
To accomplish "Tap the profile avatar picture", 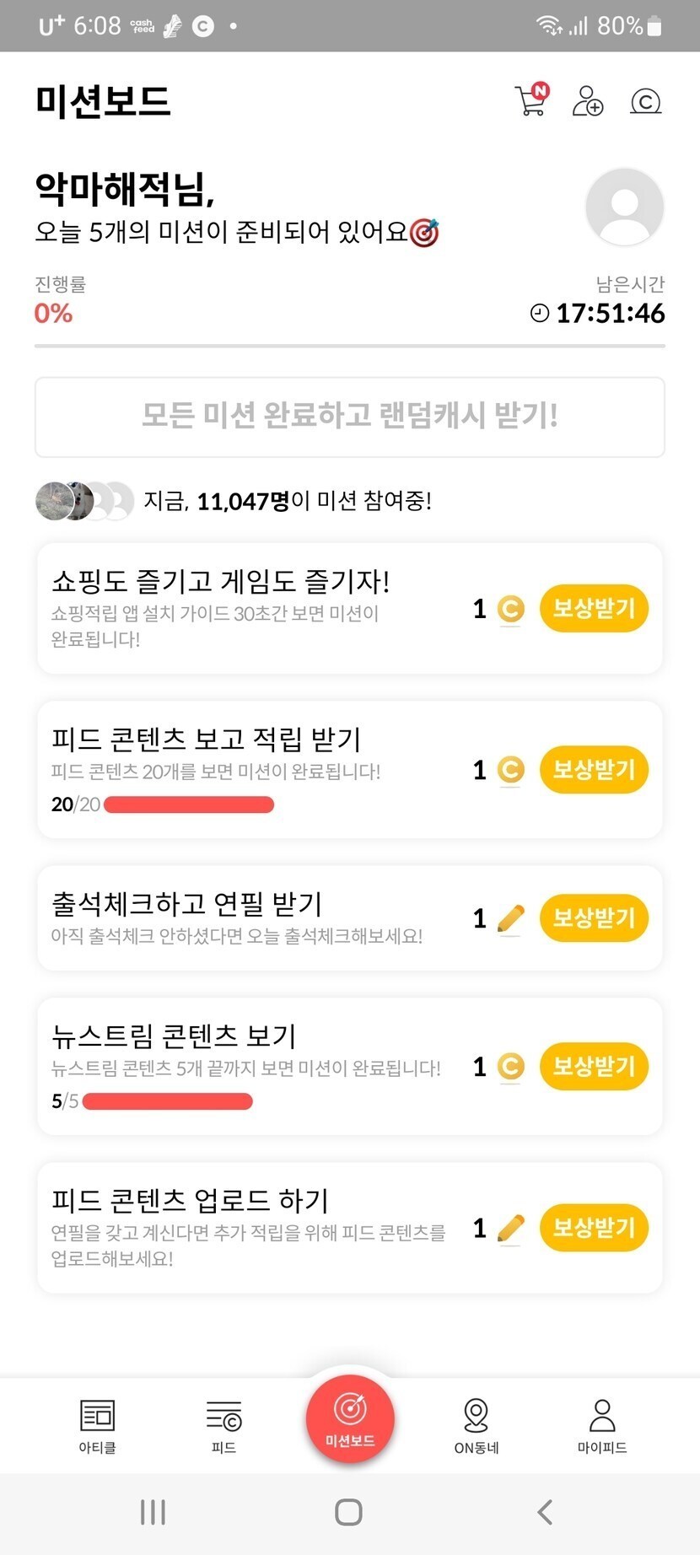I will [624, 207].
